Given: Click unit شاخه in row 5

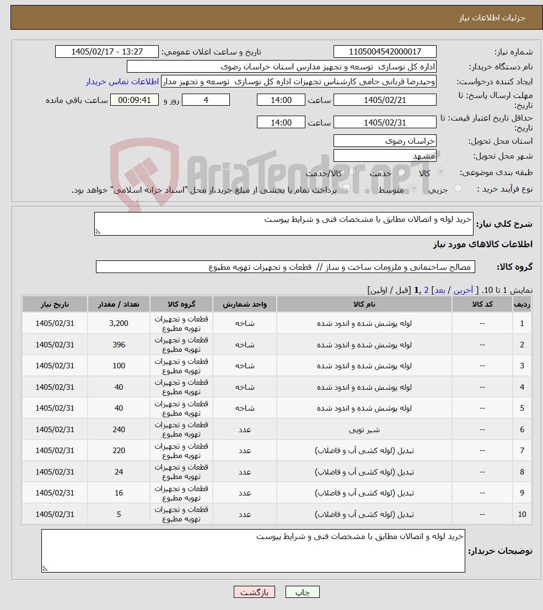Looking at the screenshot, I should [x=245, y=408].
